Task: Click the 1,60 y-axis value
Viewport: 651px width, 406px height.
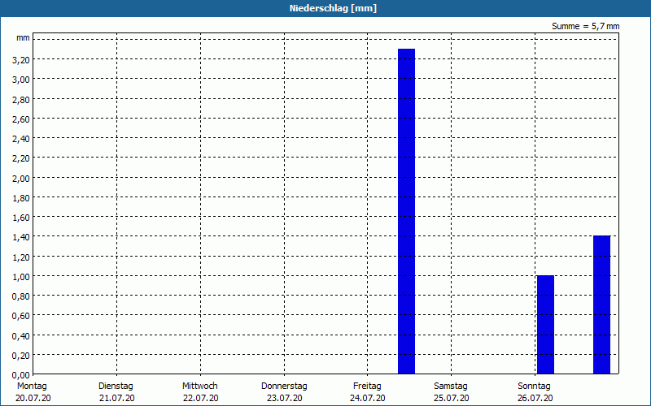Action: click(21, 218)
